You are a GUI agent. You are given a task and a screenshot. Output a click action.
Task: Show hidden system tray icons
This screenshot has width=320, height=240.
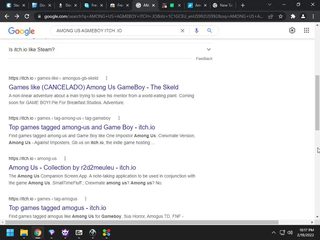tap(274, 232)
